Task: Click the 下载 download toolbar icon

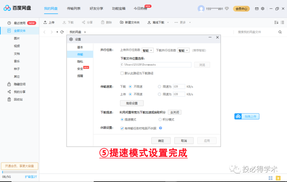Action: pyautogui.click(x=64, y=22)
